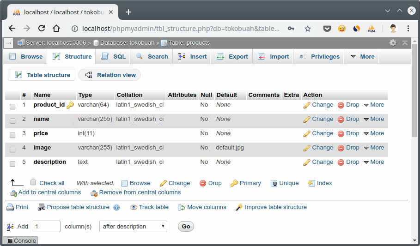Open the 'after description' position dropdown
The image size is (420, 246).
point(133,227)
